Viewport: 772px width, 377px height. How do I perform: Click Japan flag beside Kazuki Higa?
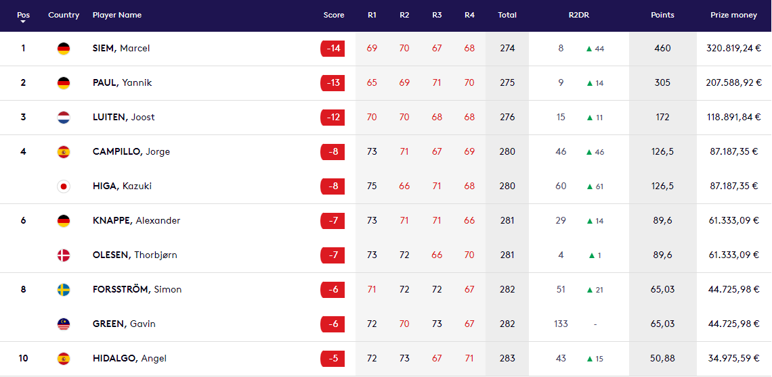[64, 186]
